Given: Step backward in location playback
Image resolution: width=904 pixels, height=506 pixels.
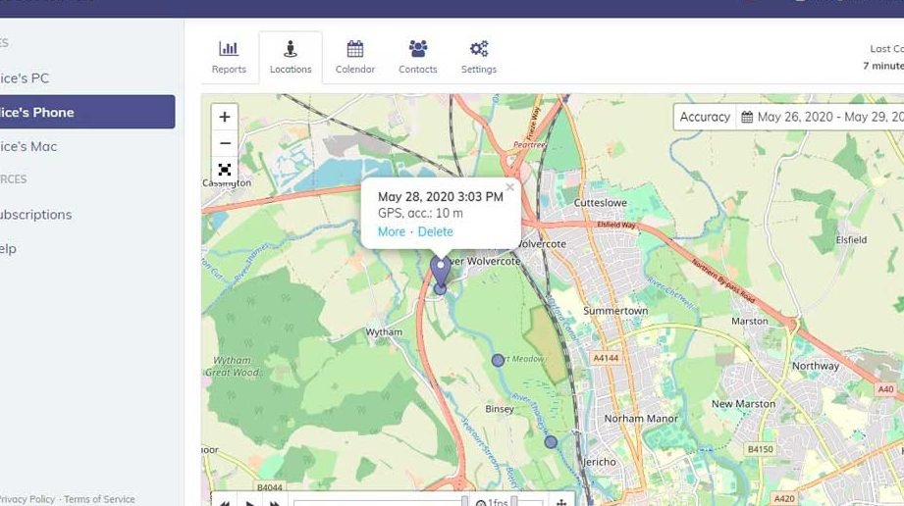Looking at the screenshot, I should [225, 502].
